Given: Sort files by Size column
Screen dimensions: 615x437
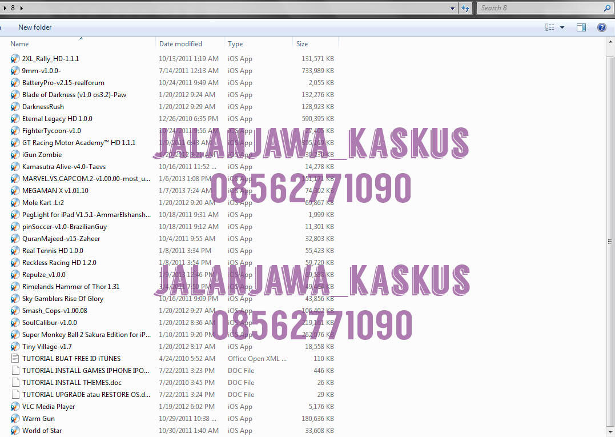Looking at the screenshot, I should coord(302,44).
